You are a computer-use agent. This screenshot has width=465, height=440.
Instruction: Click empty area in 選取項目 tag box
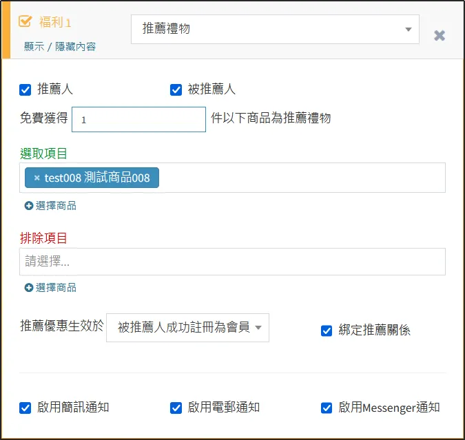(303, 178)
